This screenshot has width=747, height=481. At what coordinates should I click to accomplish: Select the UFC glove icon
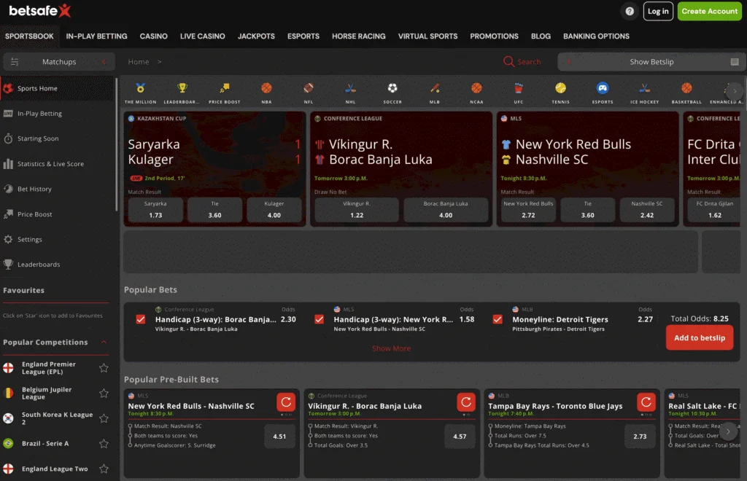pos(519,88)
